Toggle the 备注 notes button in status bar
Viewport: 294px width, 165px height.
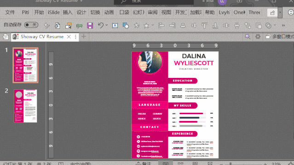144,163
